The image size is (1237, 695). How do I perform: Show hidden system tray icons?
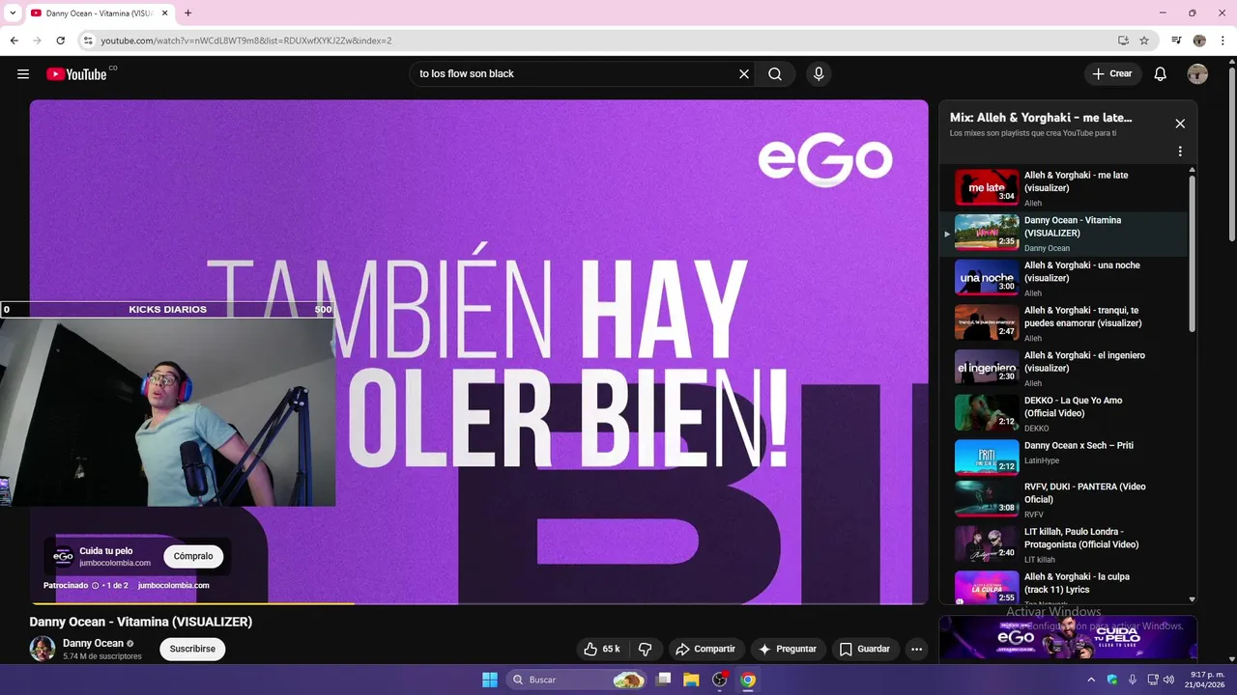[x=1091, y=680]
